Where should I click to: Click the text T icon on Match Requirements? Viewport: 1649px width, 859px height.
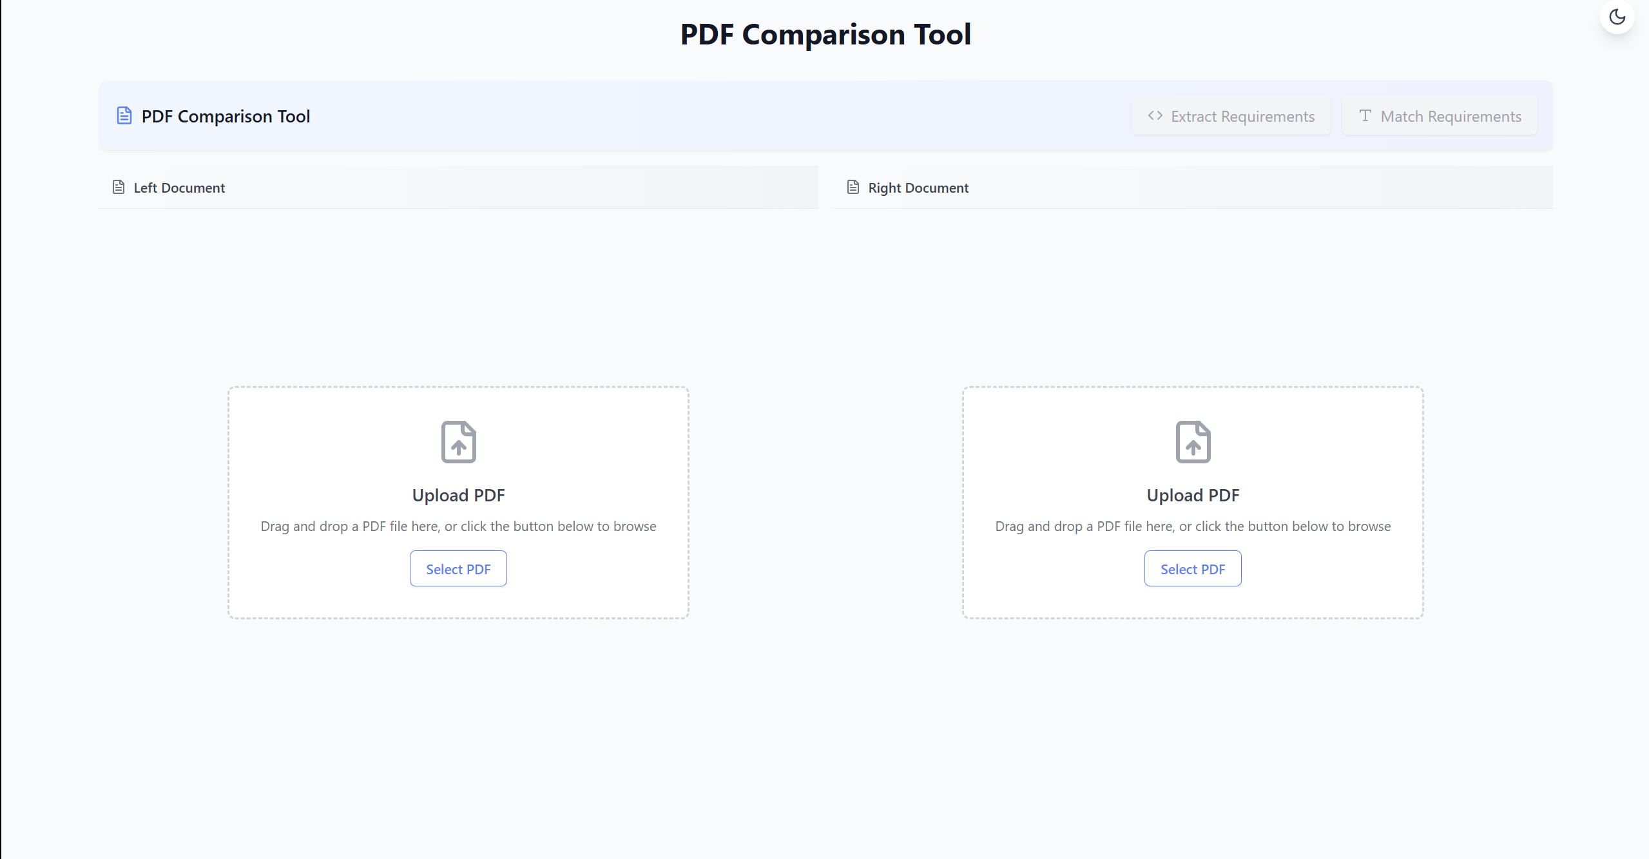[x=1365, y=116]
